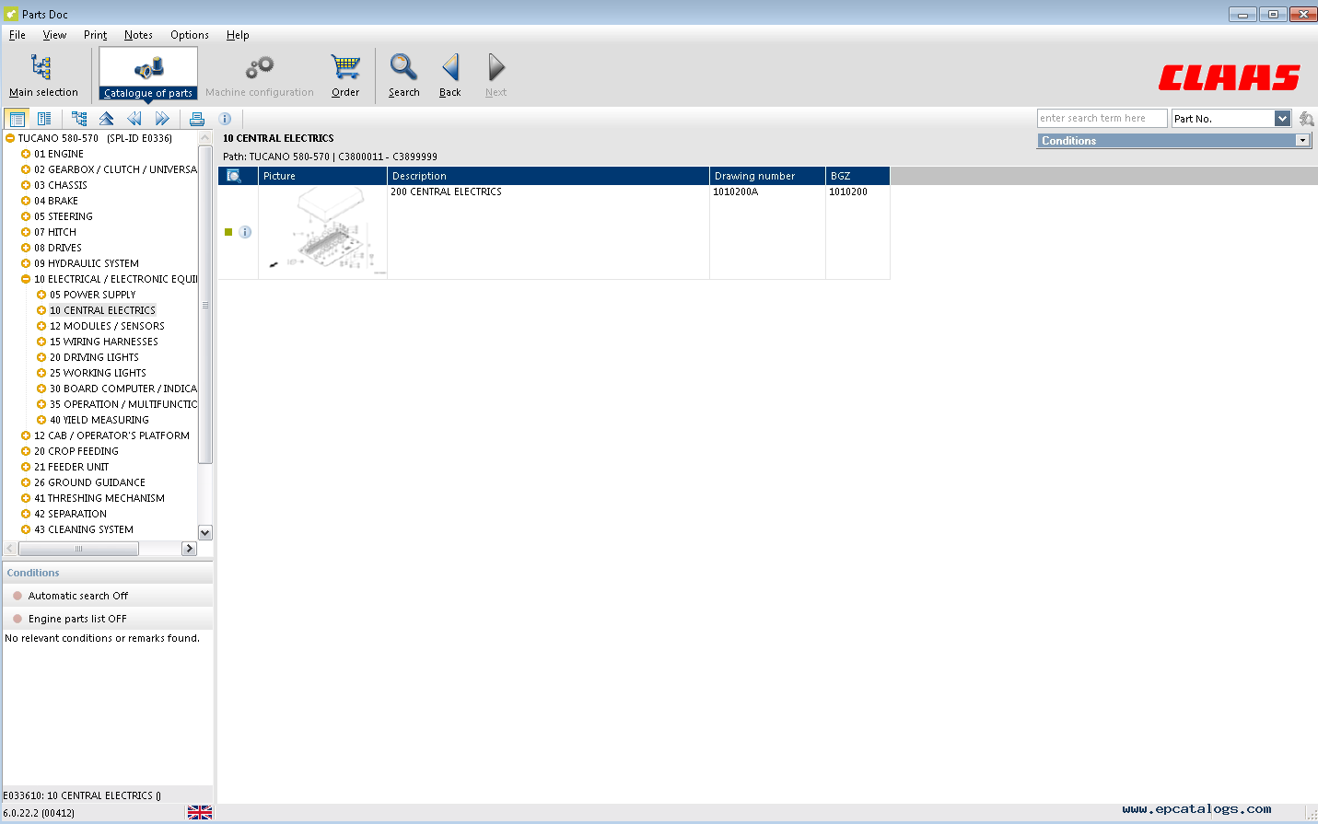Collapse 10 ELECTRICAL / ELECTRONIC EQUIPMENT node

(26, 279)
